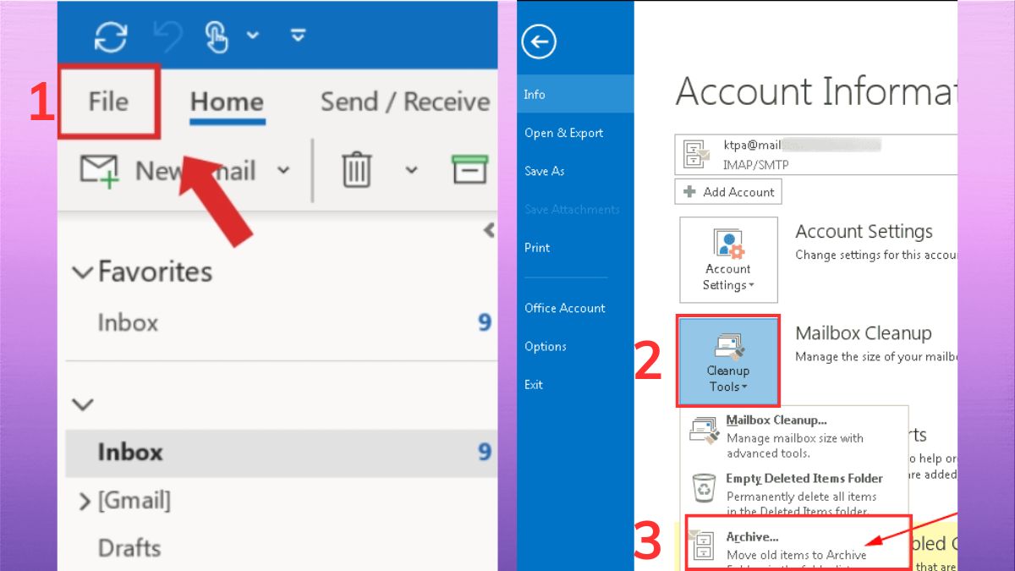1015x571 pixels.
Task: Click the back arrow in Backstage view
Action: 539,41
